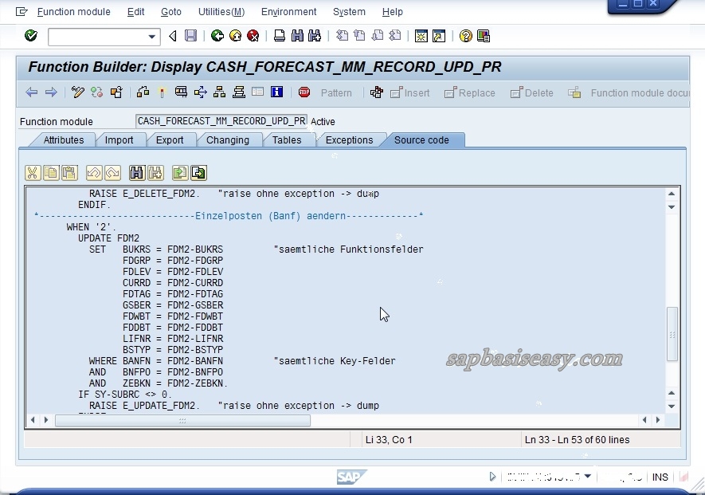Click the Function module name input field

point(221,121)
